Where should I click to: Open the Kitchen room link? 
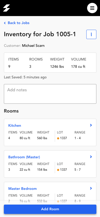[x=15, y=125]
